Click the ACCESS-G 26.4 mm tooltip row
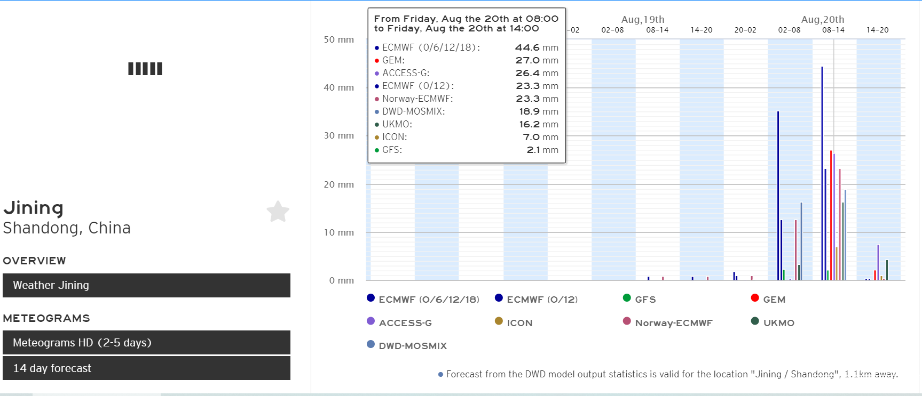The height and width of the screenshot is (396, 922). tap(467, 73)
